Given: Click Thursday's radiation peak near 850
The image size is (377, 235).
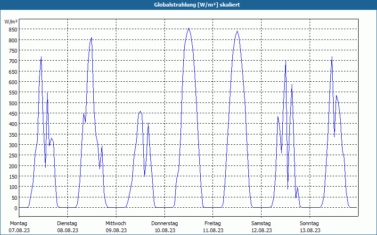Looking at the screenshot, I should tap(189, 28).
